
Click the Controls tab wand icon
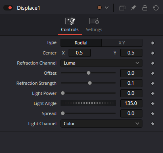70,21
